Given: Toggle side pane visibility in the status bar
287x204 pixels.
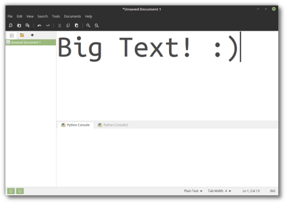Looking at the screenshot, I should click(x=11, y=191).
